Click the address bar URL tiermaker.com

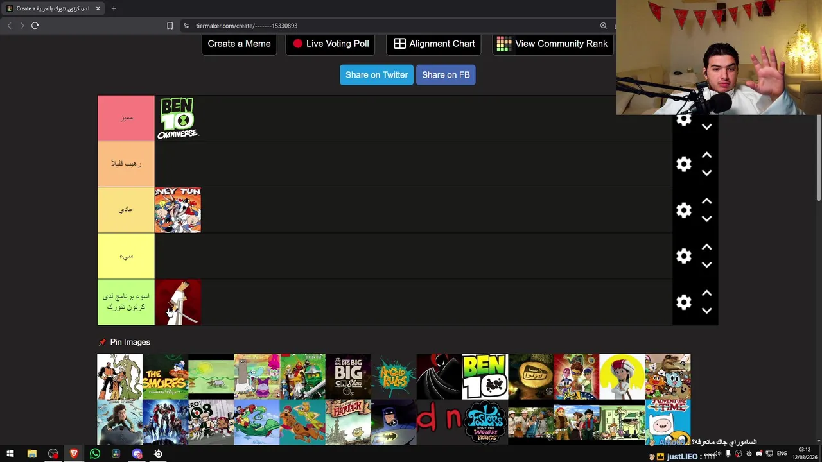click(247, 26)
